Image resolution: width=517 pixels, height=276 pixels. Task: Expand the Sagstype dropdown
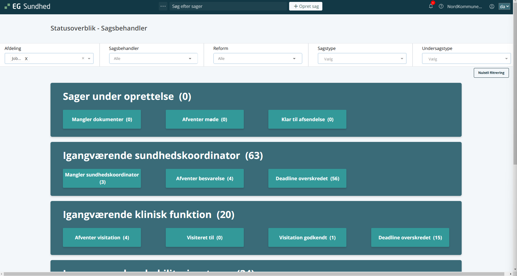coord(362,59)
